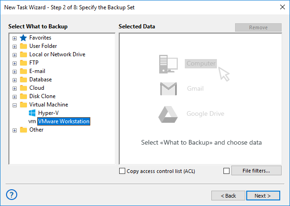Click the VMware vm logo icon
The width and height of the screenshot is (290, 206).
32,121
